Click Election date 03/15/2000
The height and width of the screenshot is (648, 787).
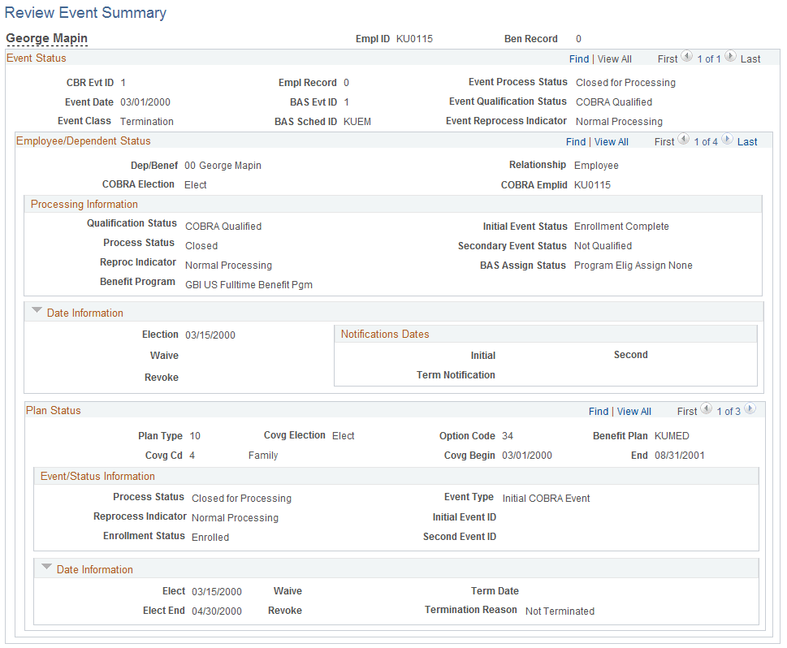[x=210, y=335]
